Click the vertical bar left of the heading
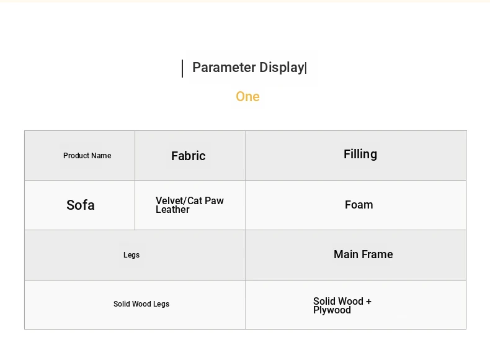 (x=182, y=68)
